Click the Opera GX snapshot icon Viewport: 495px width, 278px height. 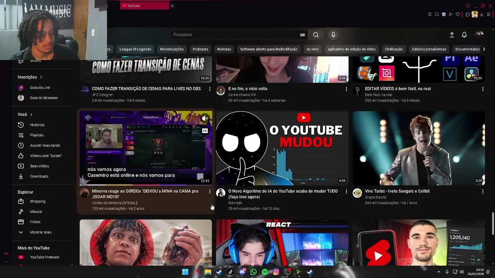[437, 14]
